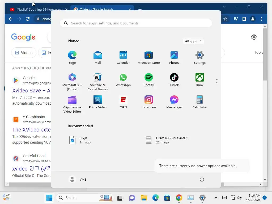The height and width of the screenshot is (204, 272).
Task: Launch the Mail app
Action: click(98, 57)
